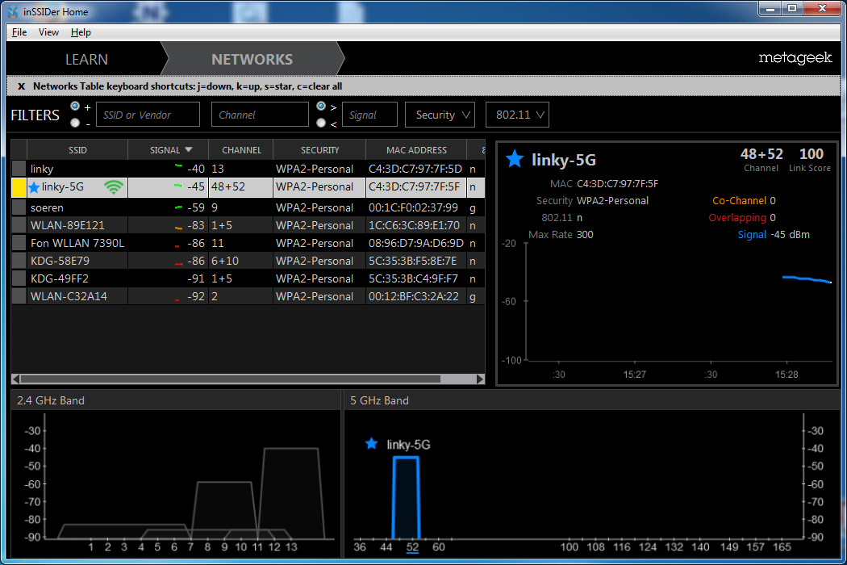The image size is (847, 565).
Task: Click the green Wi-Fi connected icon
Action: [x=114, y=187]
